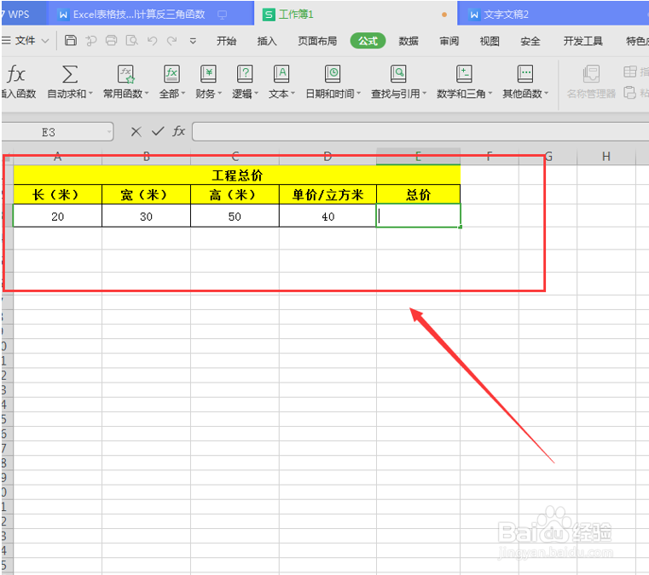
Task: Switch to the 审阅 ribbon tab
Action: pyautogui.click(x=449, y=41)
